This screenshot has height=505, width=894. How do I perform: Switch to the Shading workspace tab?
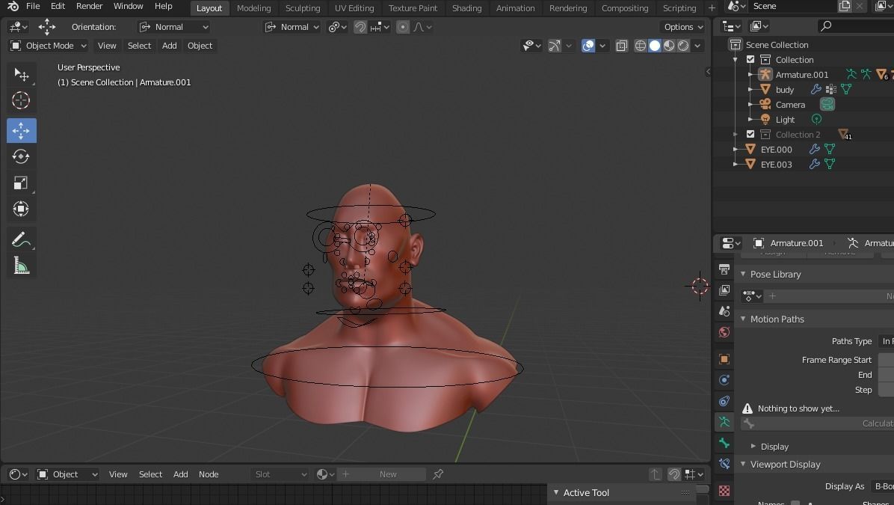467,8
